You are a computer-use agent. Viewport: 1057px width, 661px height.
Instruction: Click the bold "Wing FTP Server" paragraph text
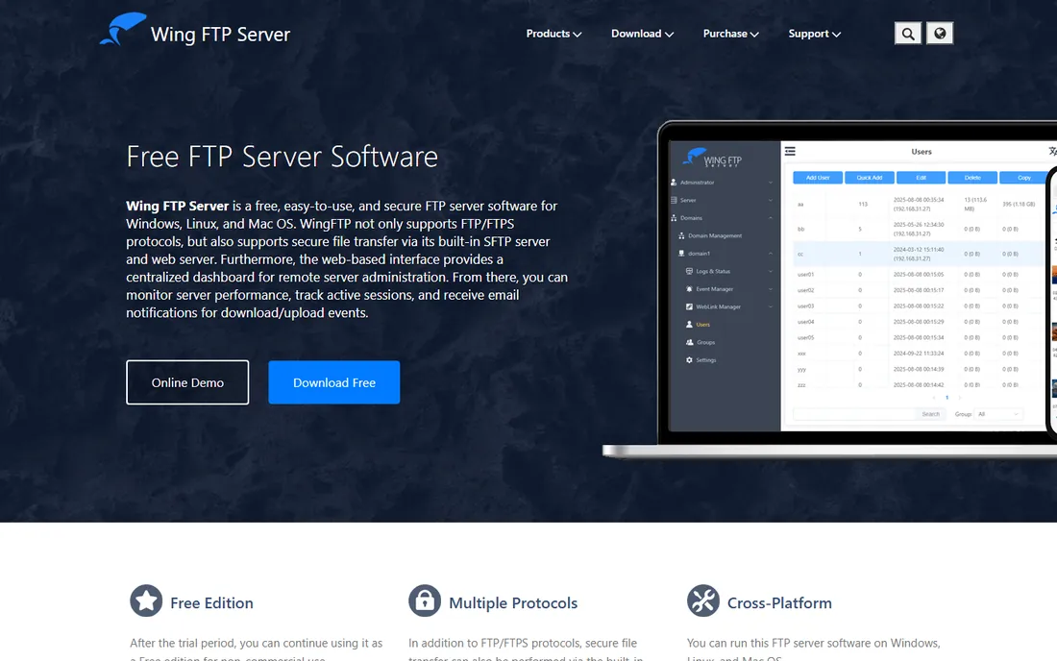178,207
